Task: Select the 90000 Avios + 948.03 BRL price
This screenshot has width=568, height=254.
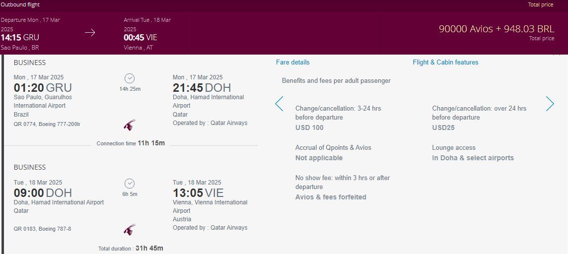Action: tap(497, 29)
